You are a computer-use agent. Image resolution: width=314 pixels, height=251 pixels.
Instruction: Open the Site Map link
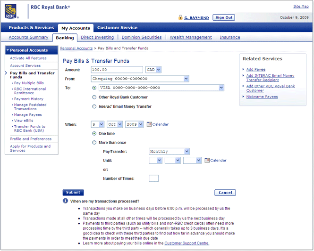[x=301, y=6]
